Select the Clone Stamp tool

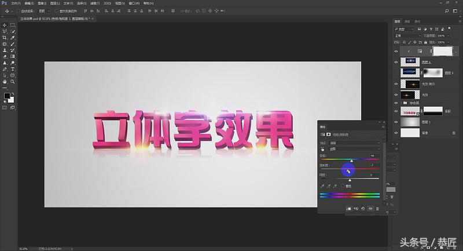point(5,50)
